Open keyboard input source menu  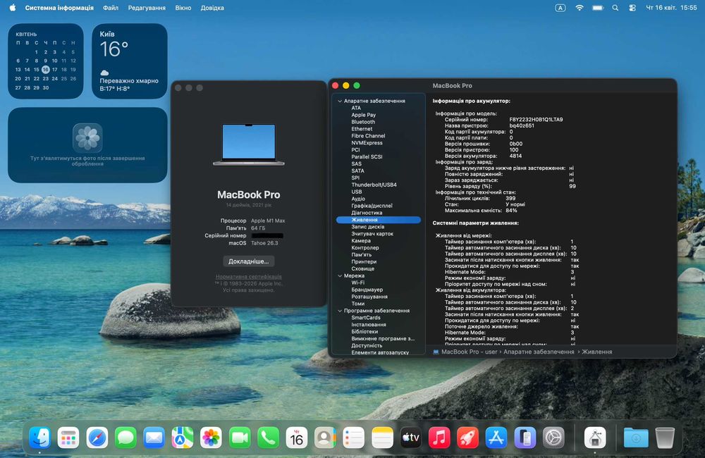[x=560, y=8]
